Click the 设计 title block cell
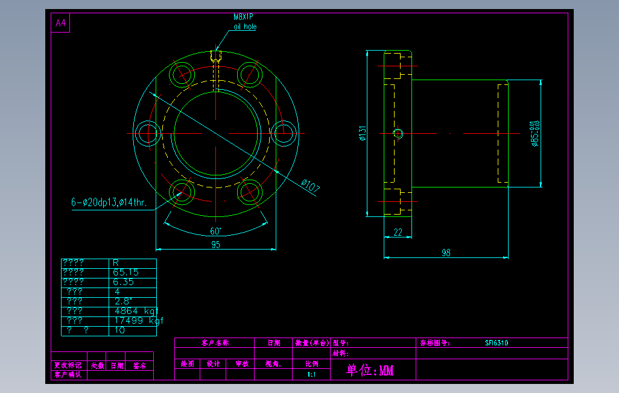 click(x=213, y=364)
